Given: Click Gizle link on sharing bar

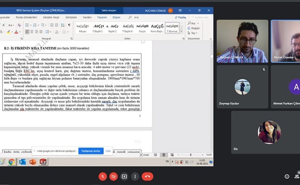Looking at the screenshot, I should pos(108,151).
